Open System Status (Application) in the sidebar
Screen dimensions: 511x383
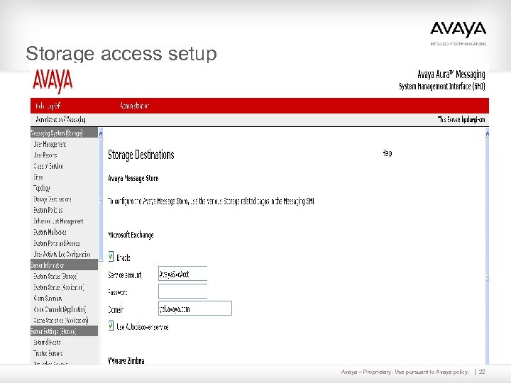coord(59,287)
